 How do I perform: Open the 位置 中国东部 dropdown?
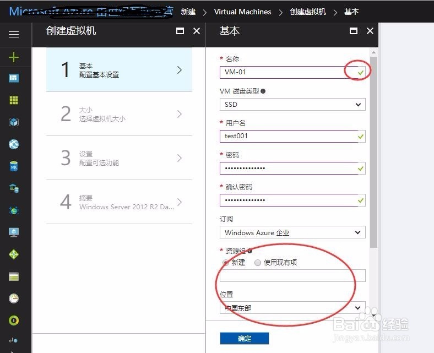pos(292,308)
